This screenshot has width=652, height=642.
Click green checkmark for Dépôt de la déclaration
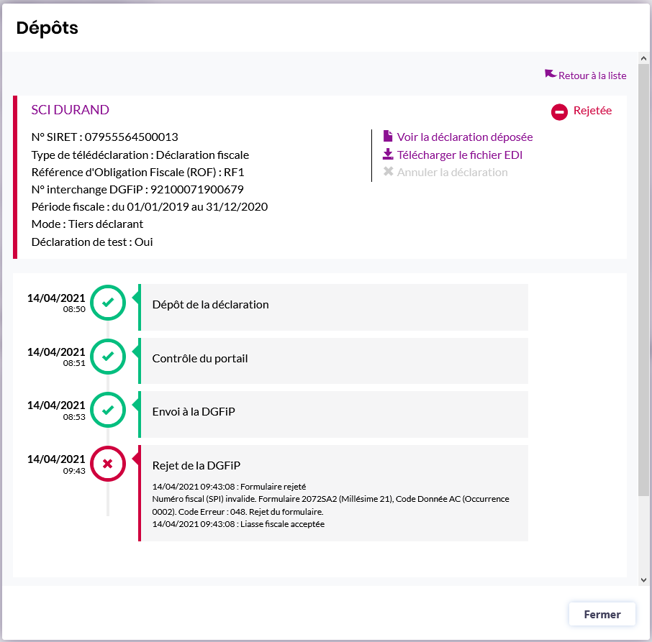pyautogui.click(x=108, y=303)
